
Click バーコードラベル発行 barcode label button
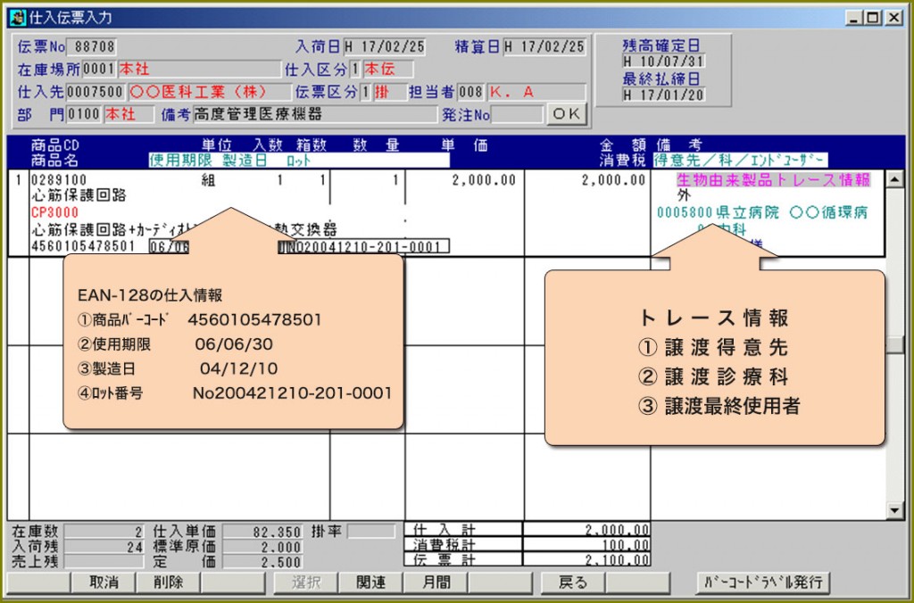(x=763, y=582)
